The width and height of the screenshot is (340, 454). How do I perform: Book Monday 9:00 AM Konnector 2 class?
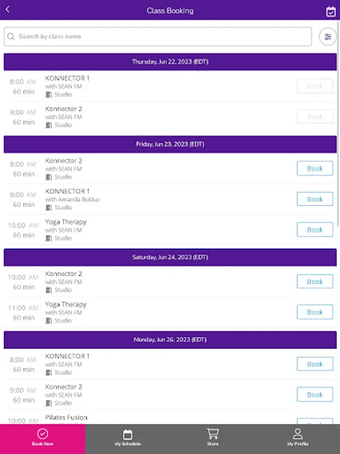click(315, 394)
